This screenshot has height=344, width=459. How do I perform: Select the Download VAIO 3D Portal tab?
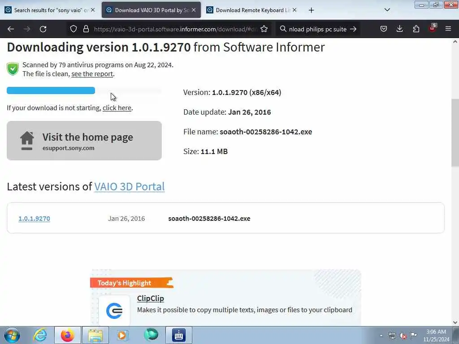pyautogui.click(x=151, y=10)
